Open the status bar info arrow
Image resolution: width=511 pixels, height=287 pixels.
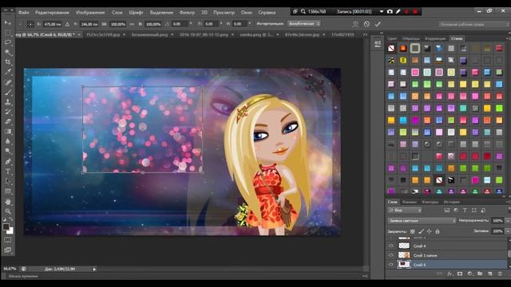click(94, 269)
